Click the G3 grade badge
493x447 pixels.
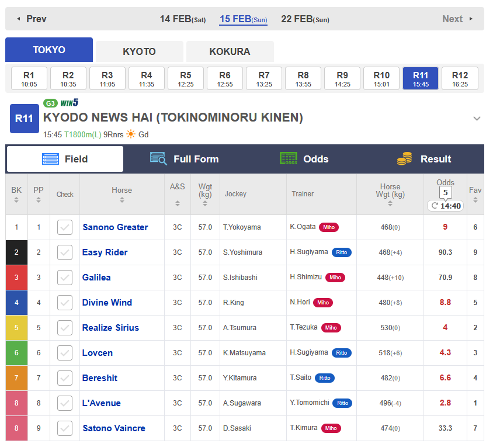coord(50,103)
